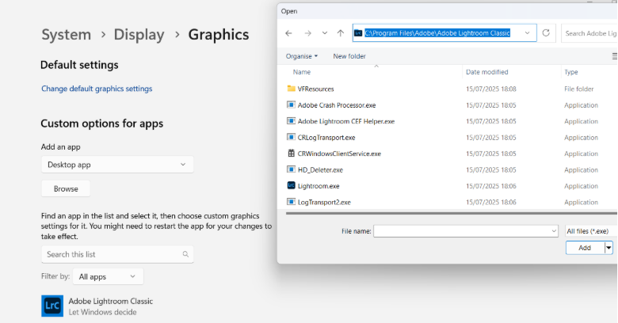Screen dimensions: 618x323
Task: Click the HD_Deleter.exe icon
Action: (292, 169)
